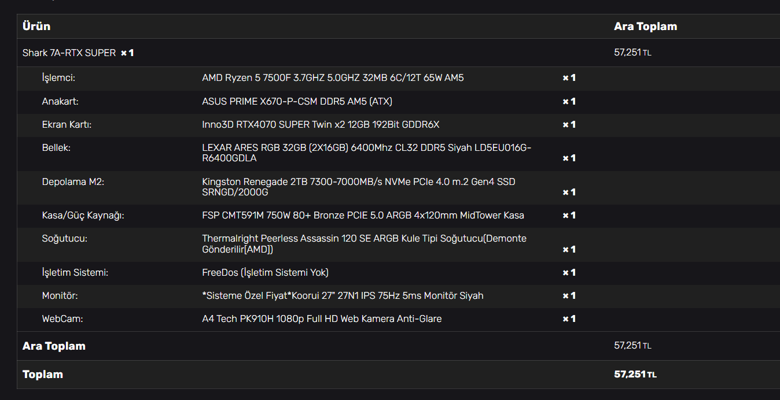The width and height of the screenshot is (780, 400).
Task: Click the ×1 quantity in the Depolama M2 row
Action: [569, 192]
